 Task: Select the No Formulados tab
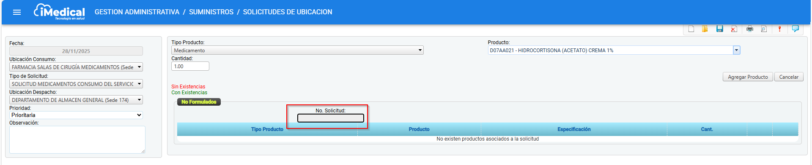(x=199, y=102)
